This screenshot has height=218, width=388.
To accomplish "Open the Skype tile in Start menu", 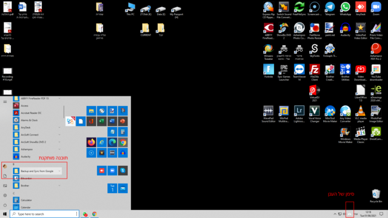I will (x=122, y=171).
